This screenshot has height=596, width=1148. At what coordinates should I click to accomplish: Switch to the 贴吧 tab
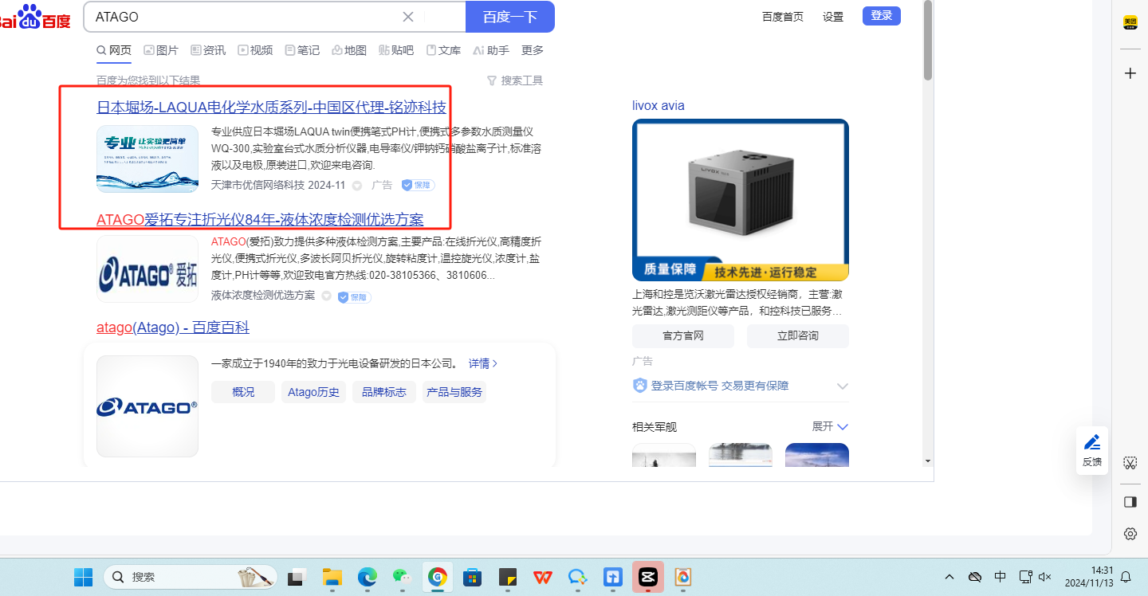(396, 50)
